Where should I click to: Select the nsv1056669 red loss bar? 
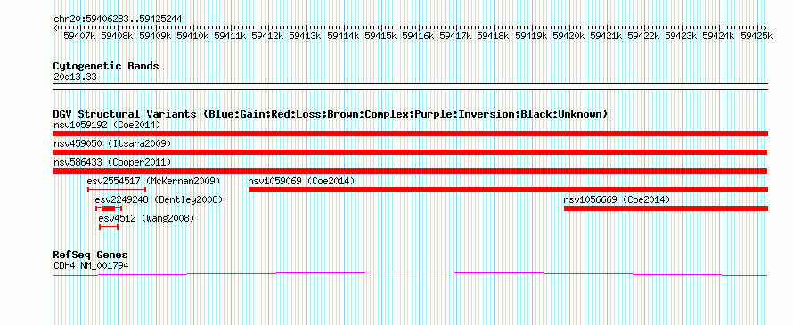(x=666, y=208)
